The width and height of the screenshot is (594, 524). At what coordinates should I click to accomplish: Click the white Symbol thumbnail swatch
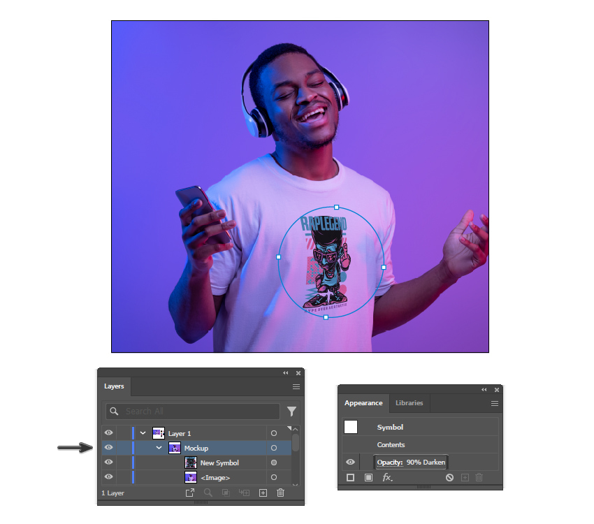click(x=351, y=427)
